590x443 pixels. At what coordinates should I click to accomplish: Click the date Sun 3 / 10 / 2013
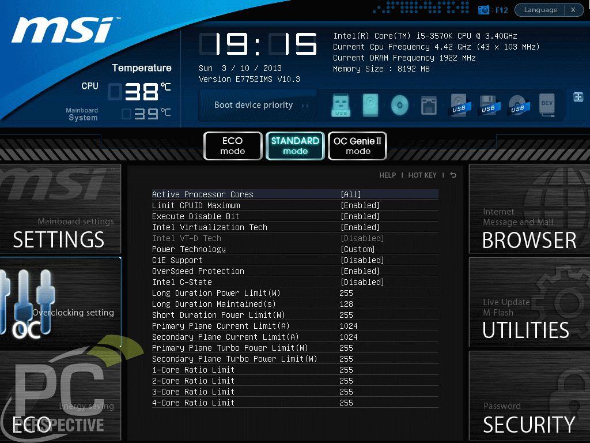pos(240,68)
